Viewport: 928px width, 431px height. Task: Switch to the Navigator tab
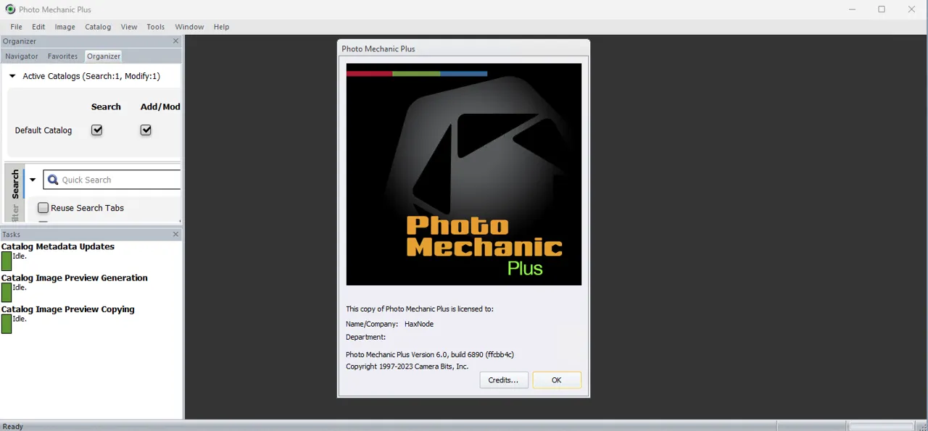22,56
